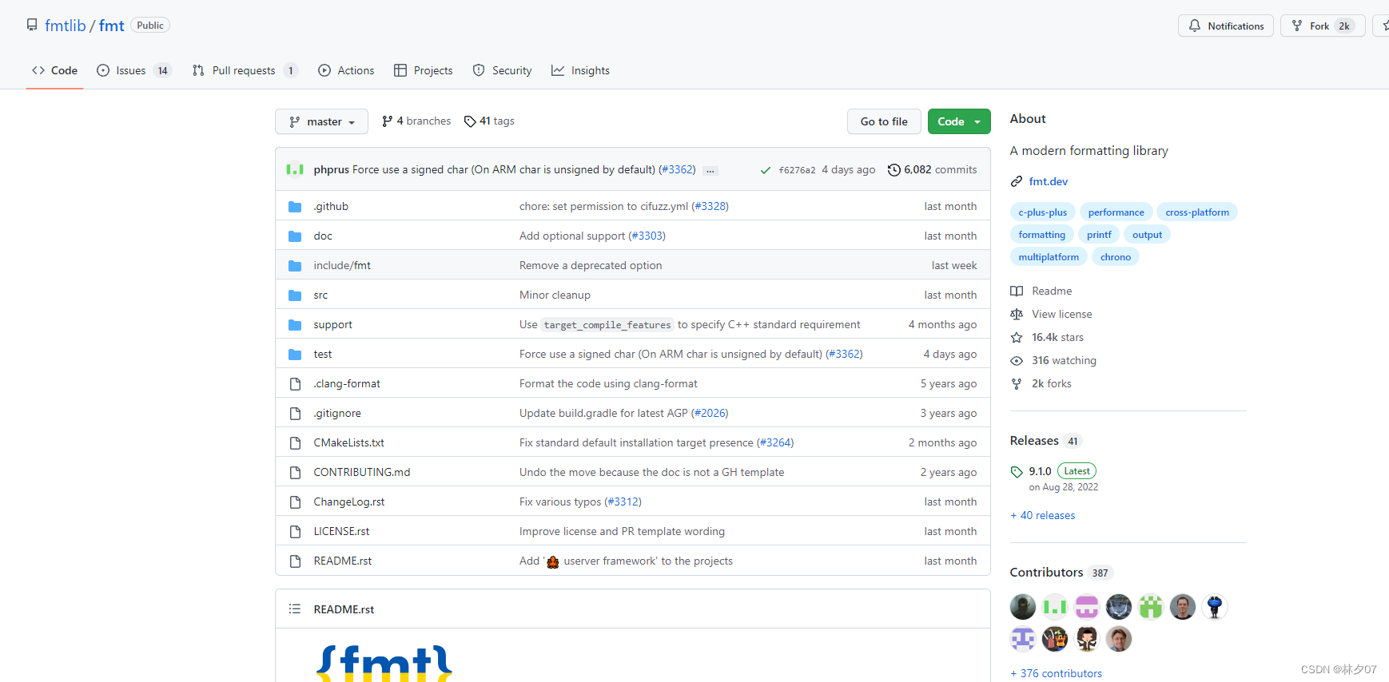Switch to the Issues tab
This screenshot has height=682, width=1389.
point(134,70)
